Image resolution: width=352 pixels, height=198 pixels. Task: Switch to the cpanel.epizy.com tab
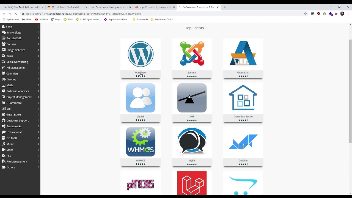[x=155, y=7]
